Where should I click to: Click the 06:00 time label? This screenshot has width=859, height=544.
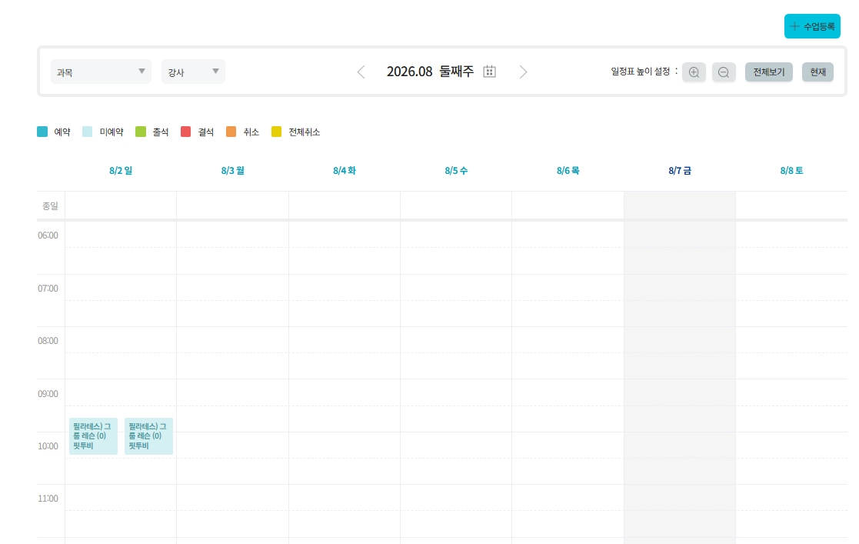48,235
